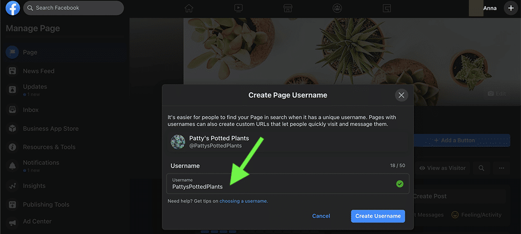Screen dimensions: 521x234
Task: Open Insights in Manage Page sidebar
Action: tap(34, 186)
